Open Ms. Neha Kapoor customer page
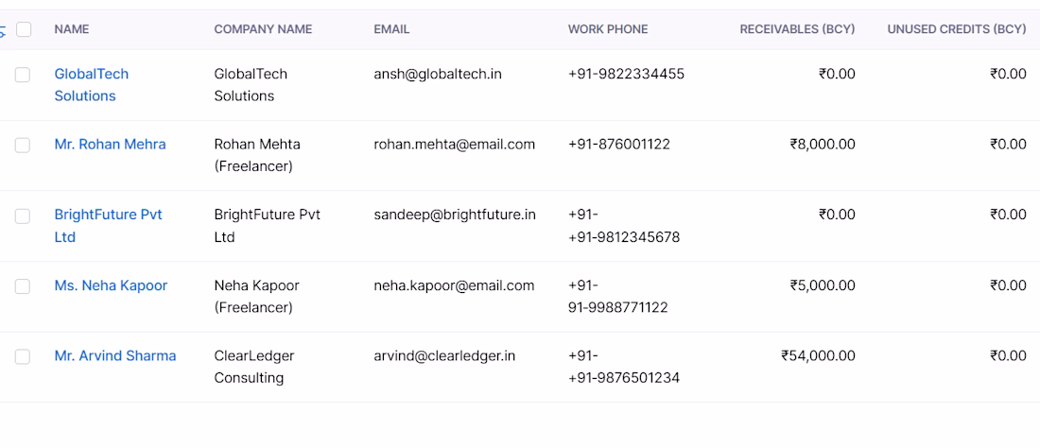The height and width of the screenshot is (448, 1040). coord(111,285)
